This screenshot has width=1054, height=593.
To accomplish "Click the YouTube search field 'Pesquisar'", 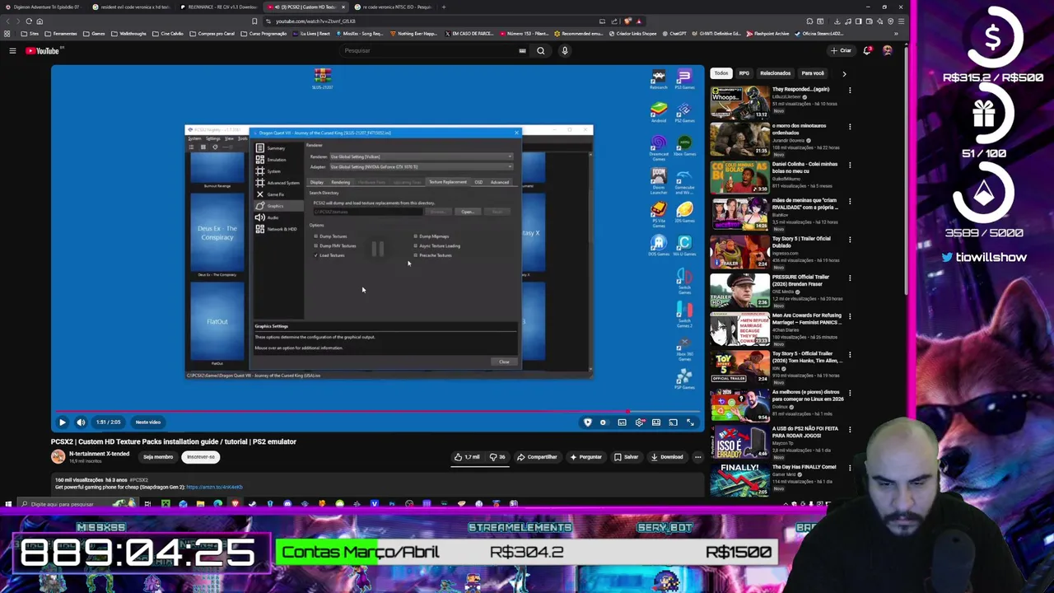I will pyautogui.click(x=428, y=51).
